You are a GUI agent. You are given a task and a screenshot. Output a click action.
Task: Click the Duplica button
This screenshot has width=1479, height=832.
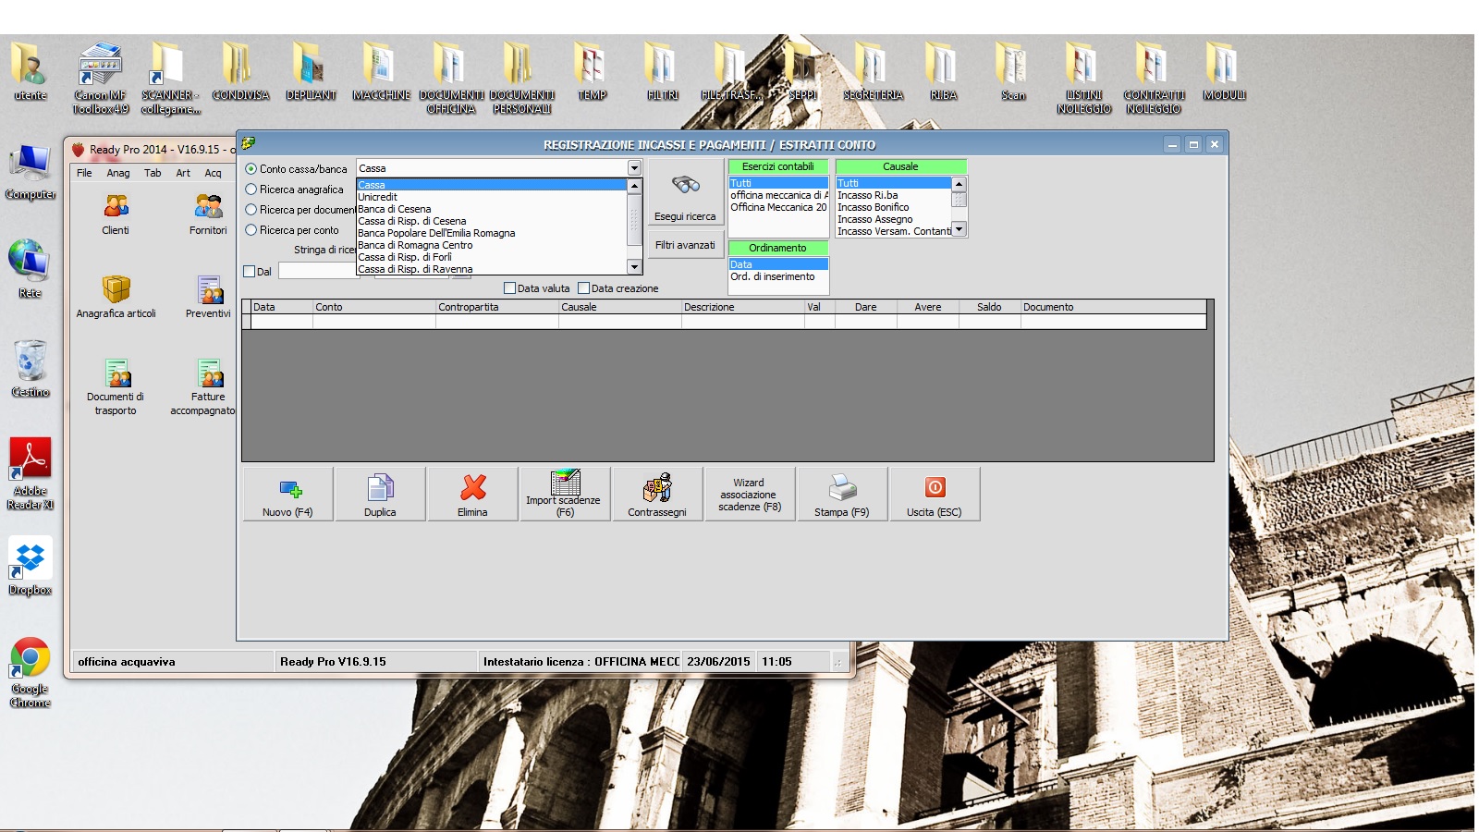click(380, 495)
